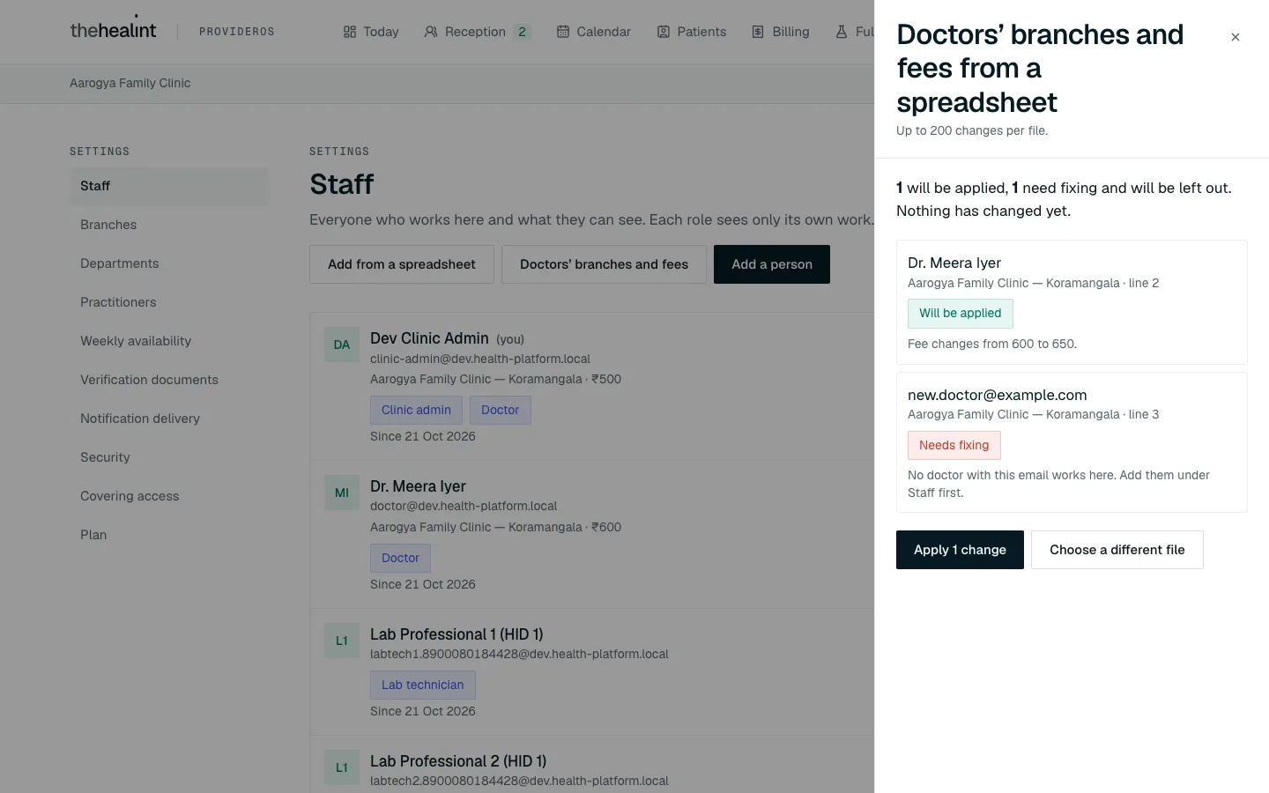Screen dimensions: 1269x793
Task: Click the Reception person icon
Action: pos(431,32)
